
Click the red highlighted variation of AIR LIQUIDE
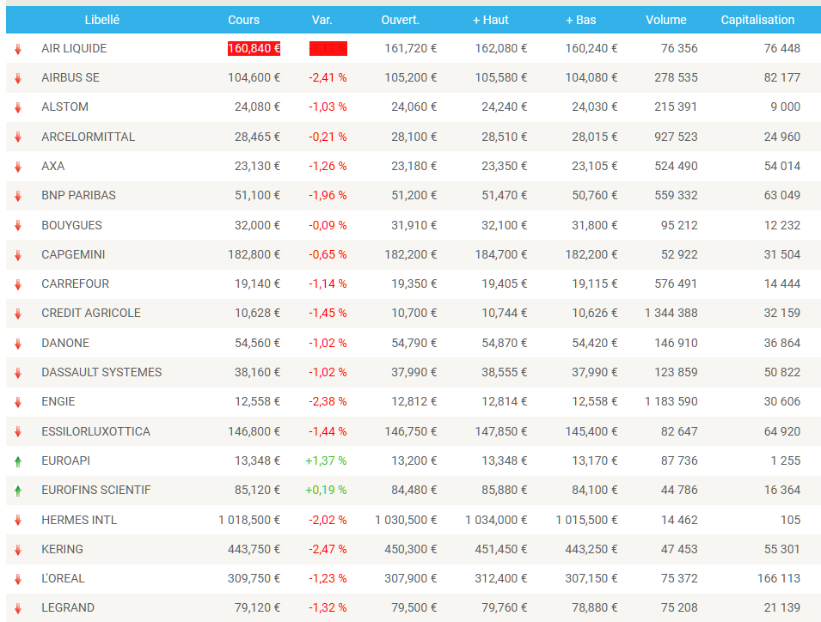[328, 48]
